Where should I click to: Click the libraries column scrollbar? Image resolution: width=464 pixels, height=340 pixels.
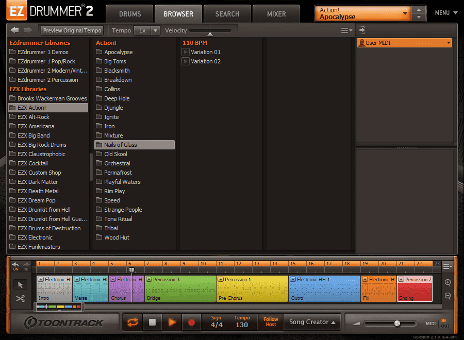[91, 167]
